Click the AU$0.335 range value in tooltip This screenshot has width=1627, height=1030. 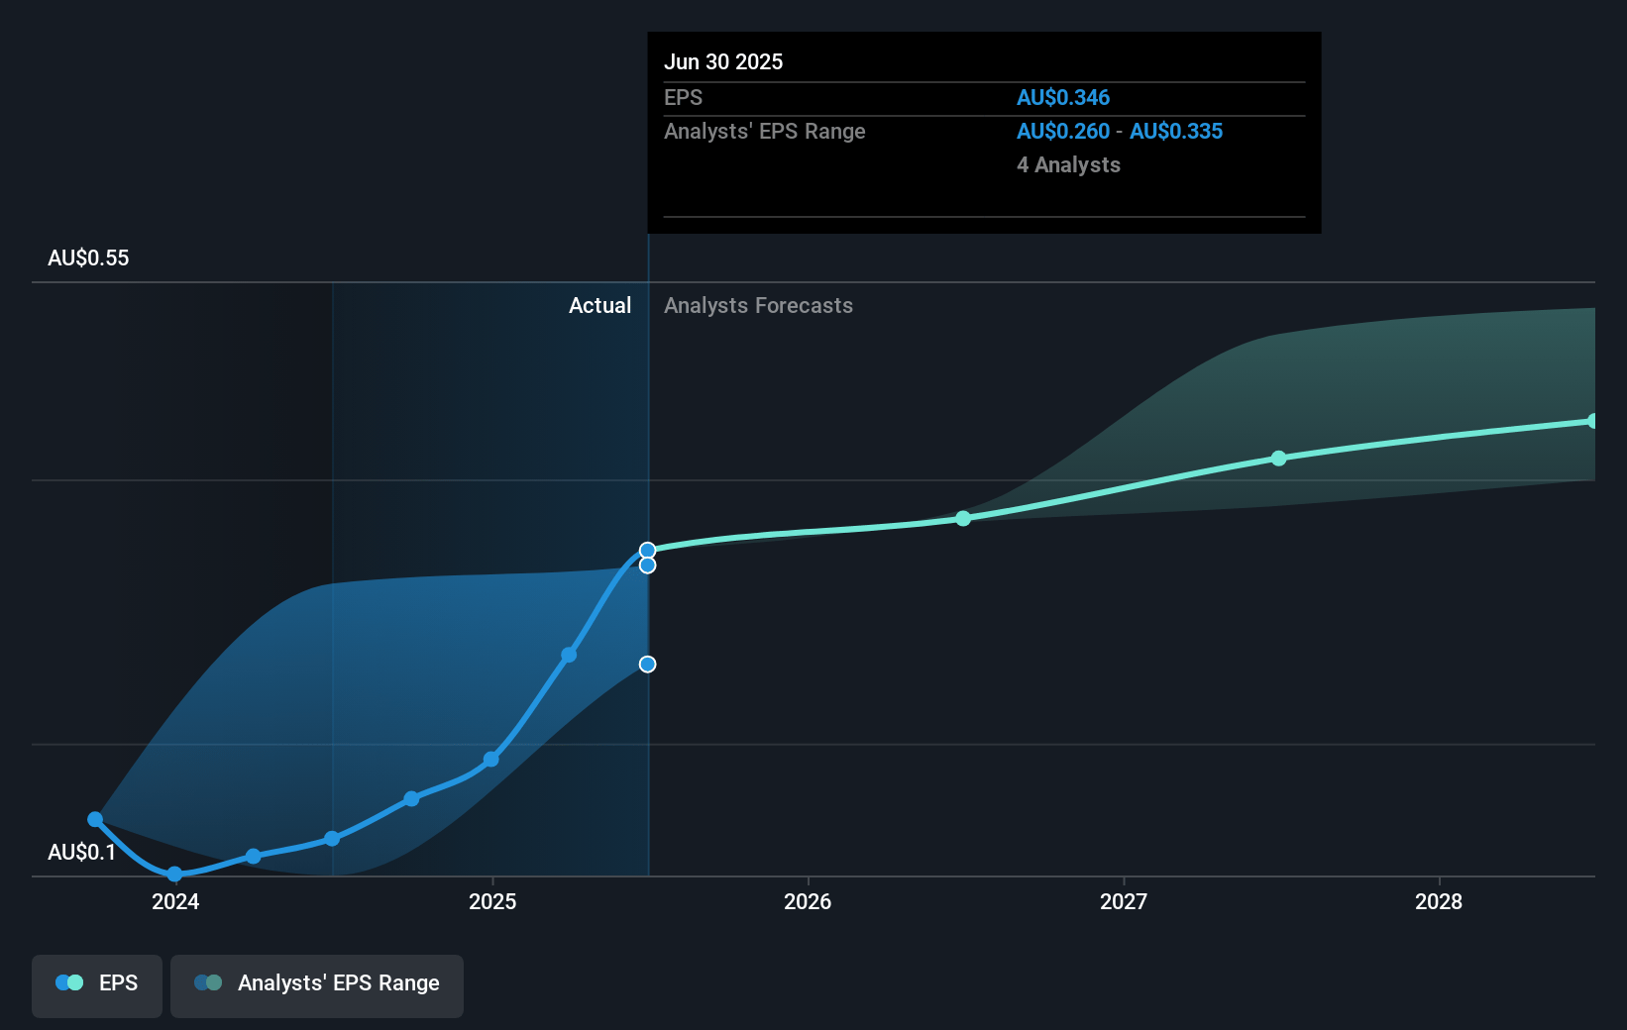click(1176, 131)
